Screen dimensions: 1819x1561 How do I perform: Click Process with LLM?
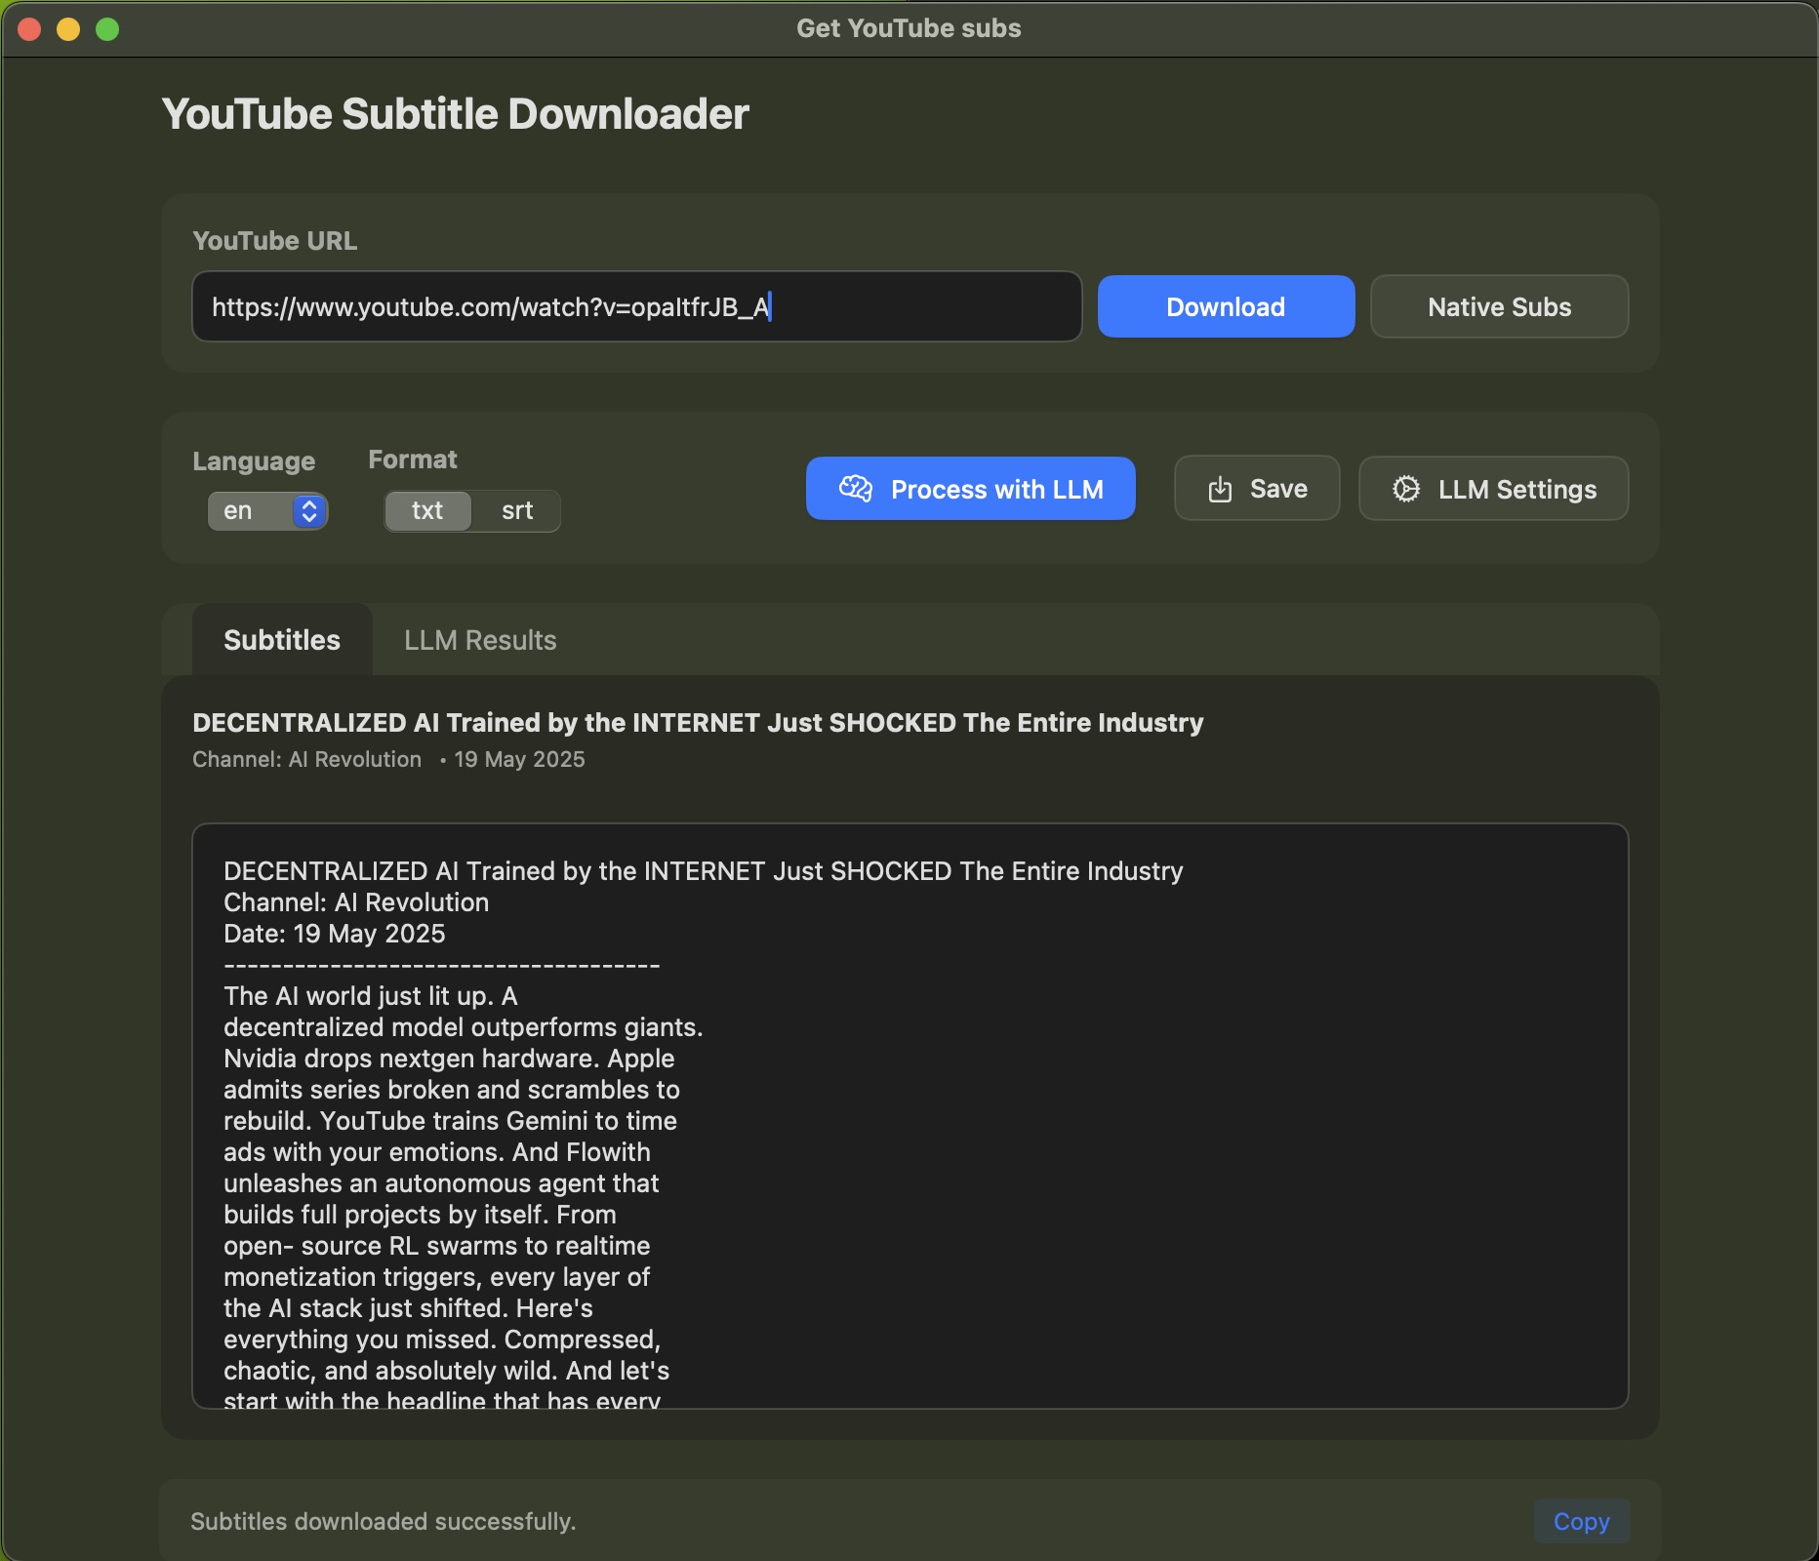coord(969,489)
